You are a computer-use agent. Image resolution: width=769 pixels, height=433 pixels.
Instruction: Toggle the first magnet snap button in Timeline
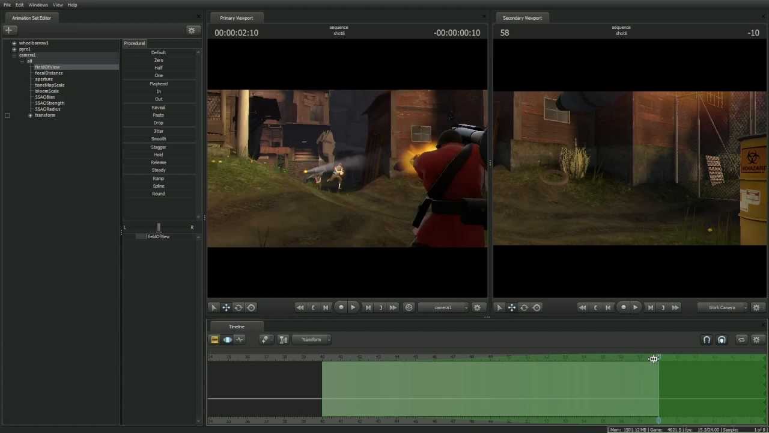pos(707,340)
